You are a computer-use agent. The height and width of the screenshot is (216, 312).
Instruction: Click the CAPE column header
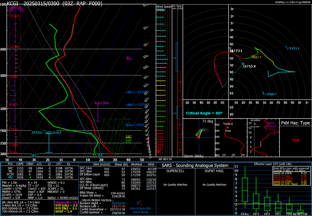click(20, 165)
